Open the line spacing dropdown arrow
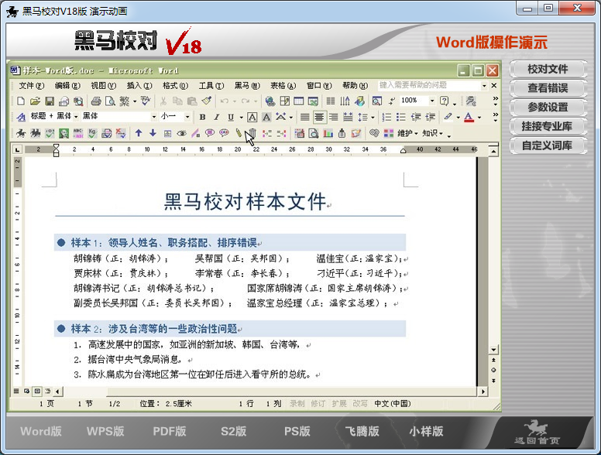601x455 pixels. click(x=373, y=117)
